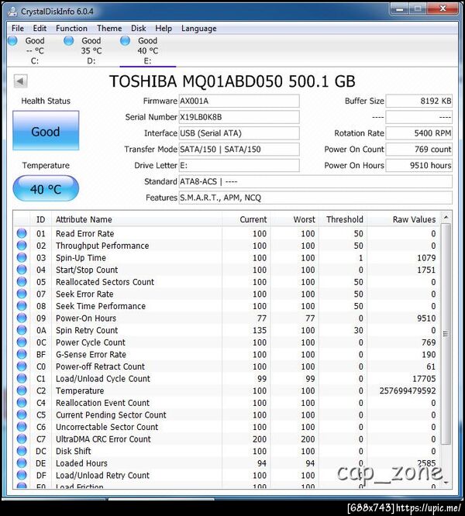465x516 pixels.
Task: Click the attribute list scrollbar thumb
Action: tap(446, 334)
